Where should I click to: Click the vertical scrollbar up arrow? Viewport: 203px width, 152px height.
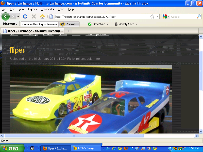point(201,36)
